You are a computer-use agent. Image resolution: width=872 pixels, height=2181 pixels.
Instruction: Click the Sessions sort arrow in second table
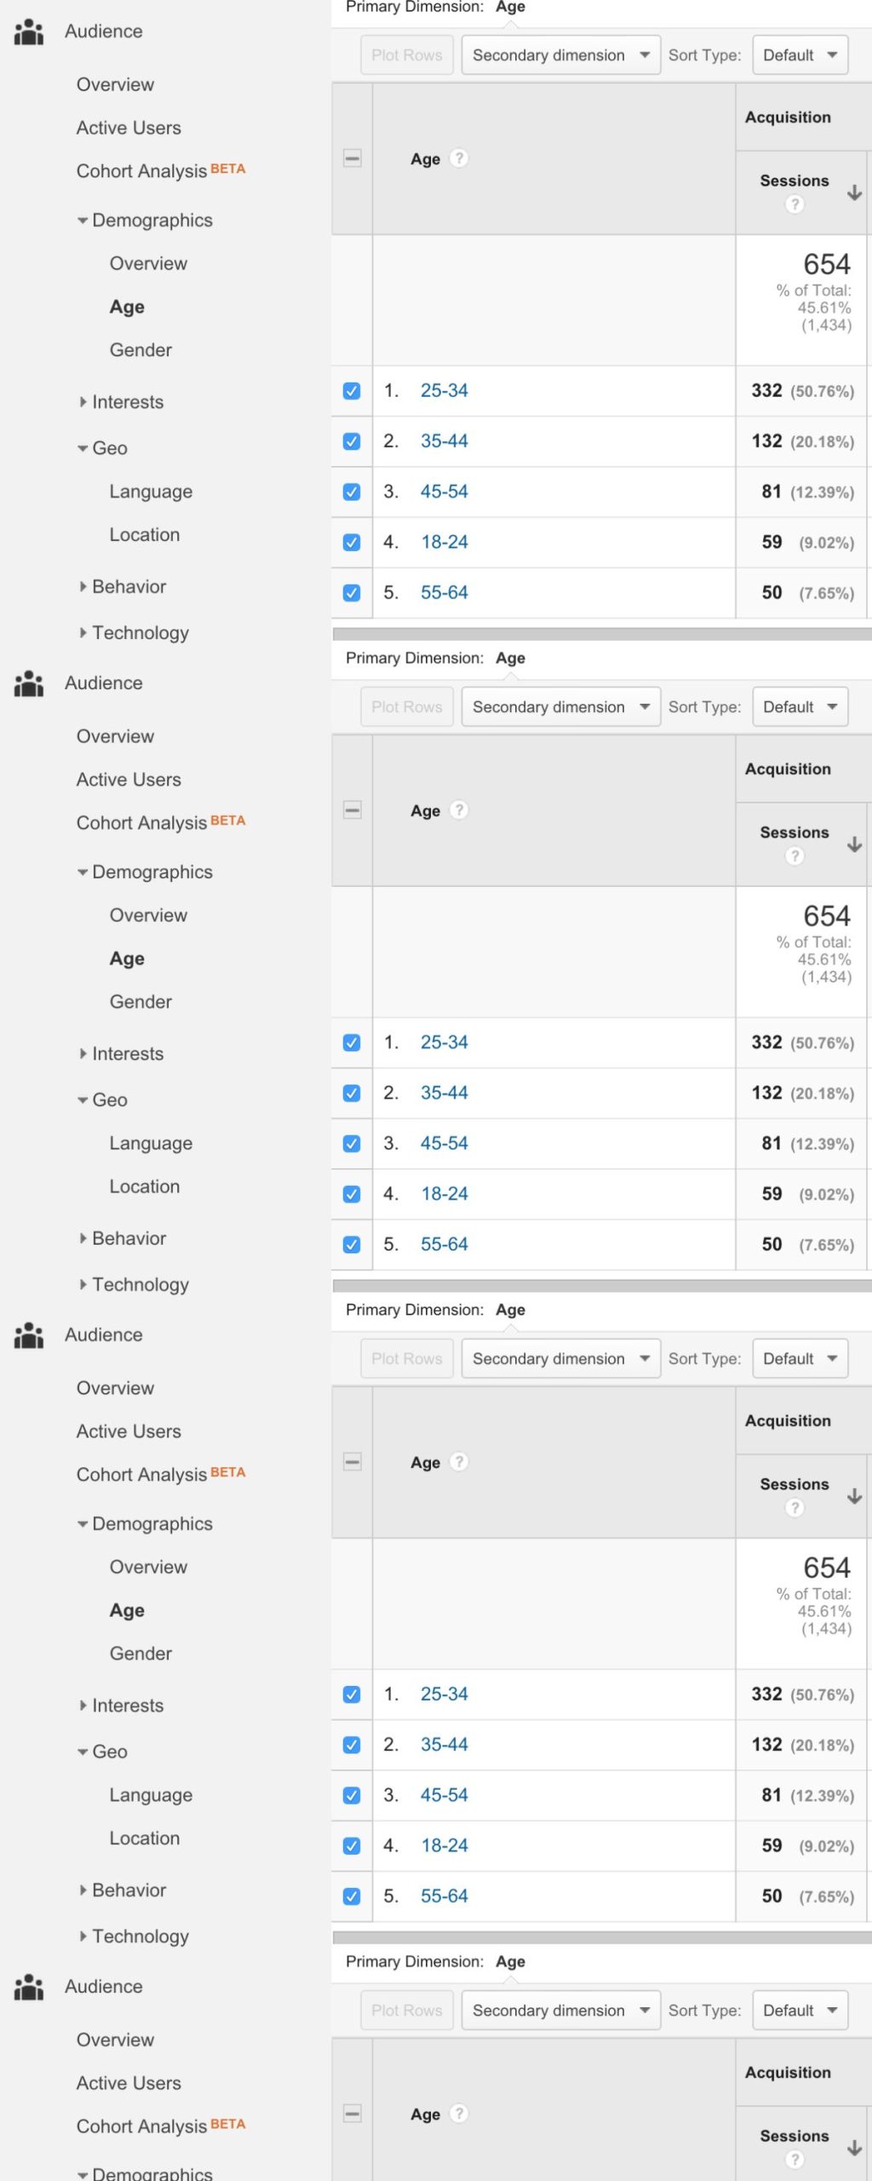coord(854,845)
